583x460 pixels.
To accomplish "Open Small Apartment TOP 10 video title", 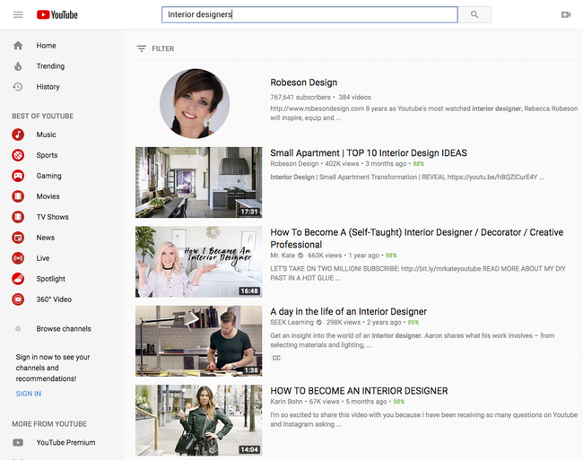I will [x=369, y=152].
